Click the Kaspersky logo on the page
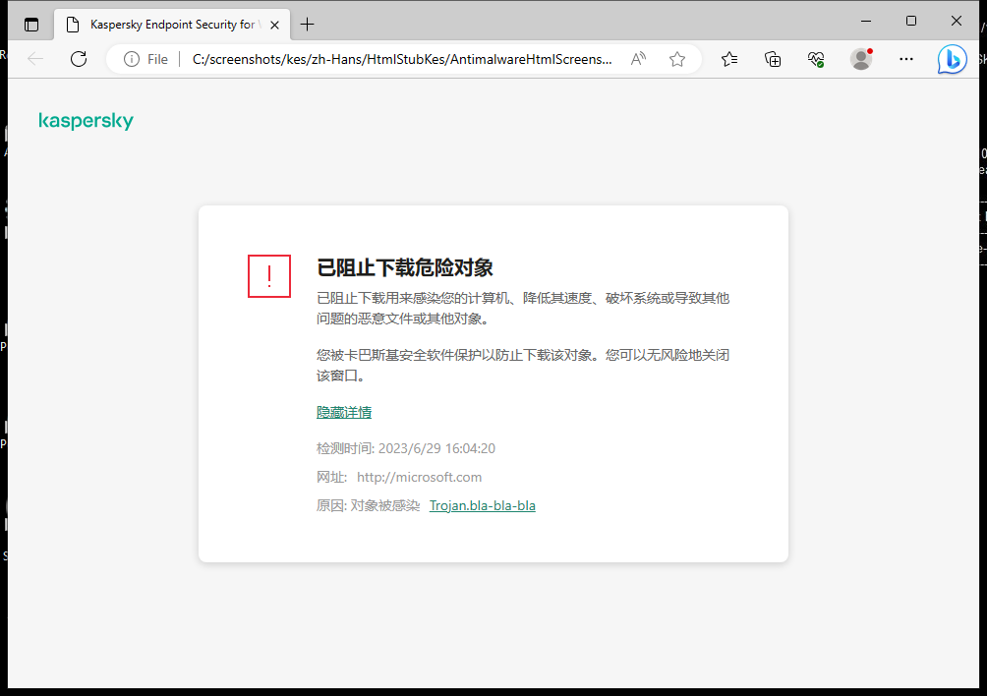987x696 pixels. click(86, 120)
